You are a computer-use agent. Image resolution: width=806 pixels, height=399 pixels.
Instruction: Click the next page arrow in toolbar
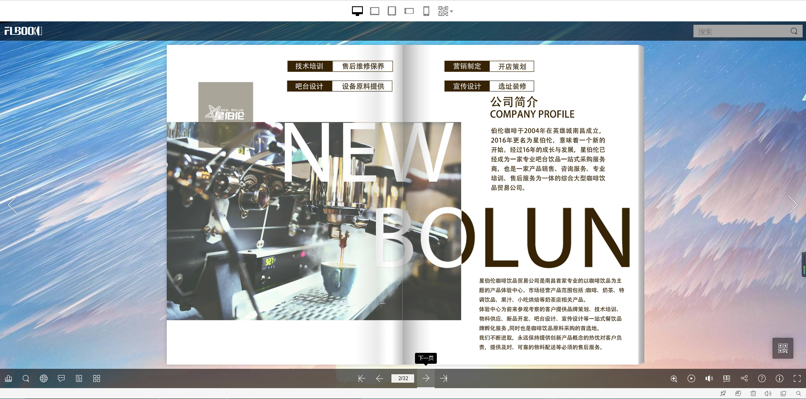[x=426, y=378]
